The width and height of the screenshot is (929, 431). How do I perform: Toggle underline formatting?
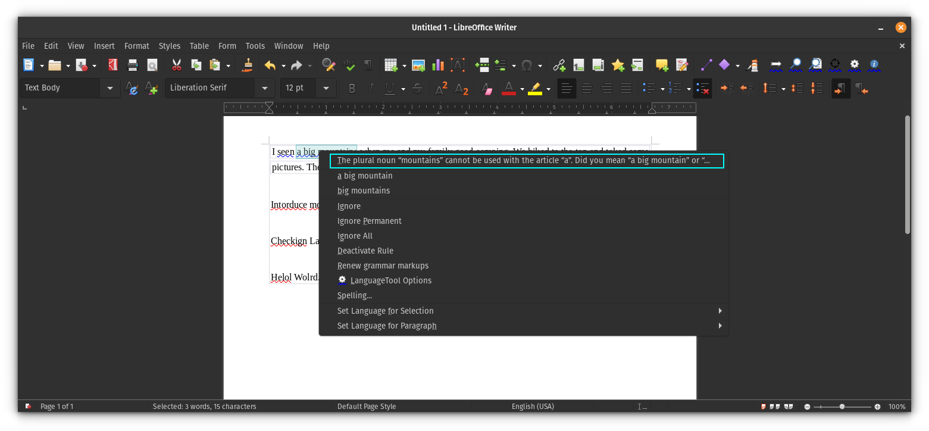pyautogui.click(x=390, y=88)
